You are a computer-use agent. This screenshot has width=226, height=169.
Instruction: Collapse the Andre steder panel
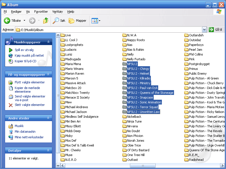[48, 118]
